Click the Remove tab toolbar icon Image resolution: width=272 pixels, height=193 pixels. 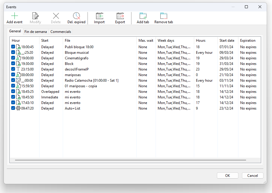[164, 16]
